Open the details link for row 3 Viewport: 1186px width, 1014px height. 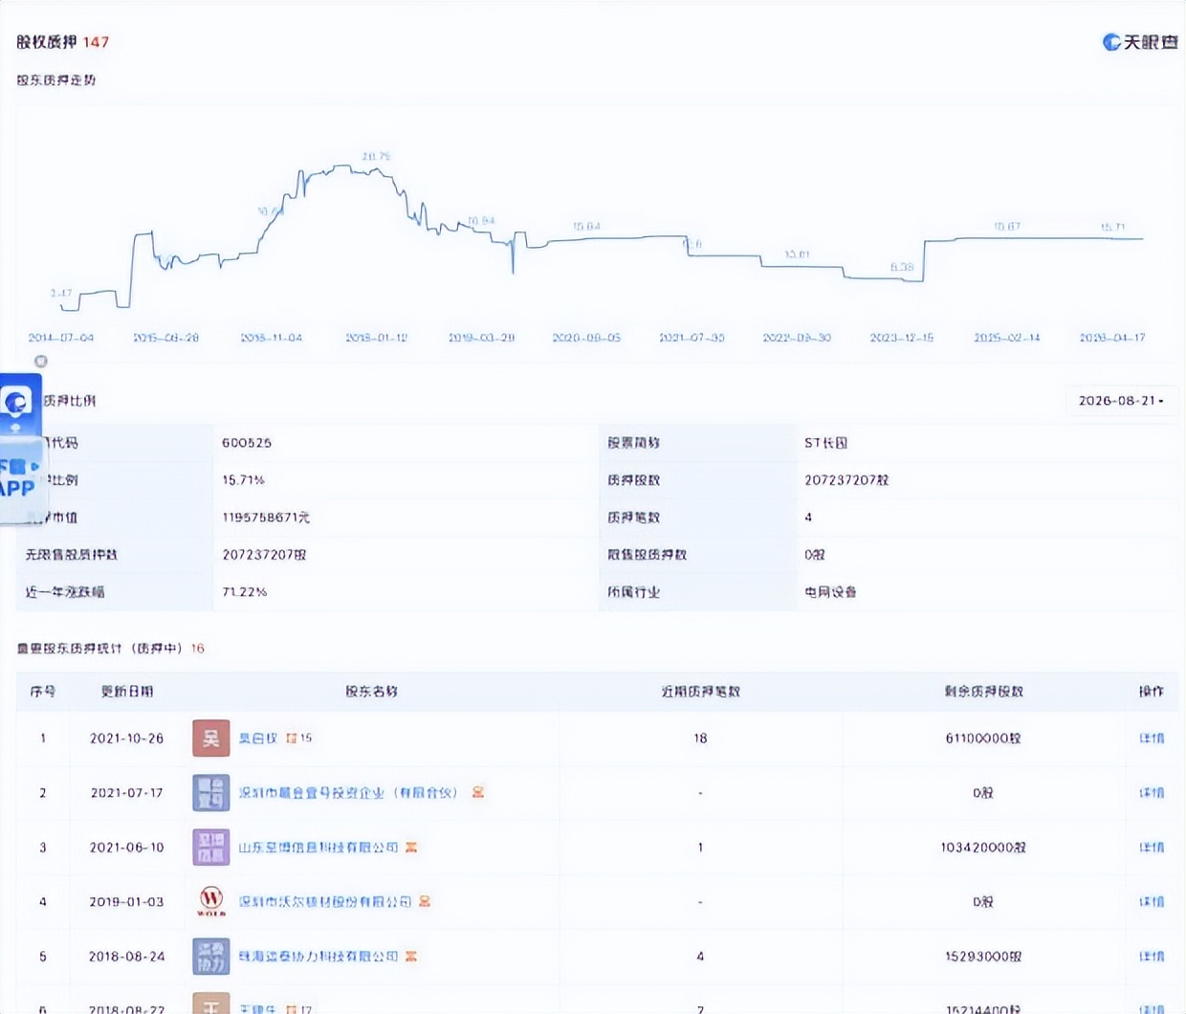pos(1152,848)
